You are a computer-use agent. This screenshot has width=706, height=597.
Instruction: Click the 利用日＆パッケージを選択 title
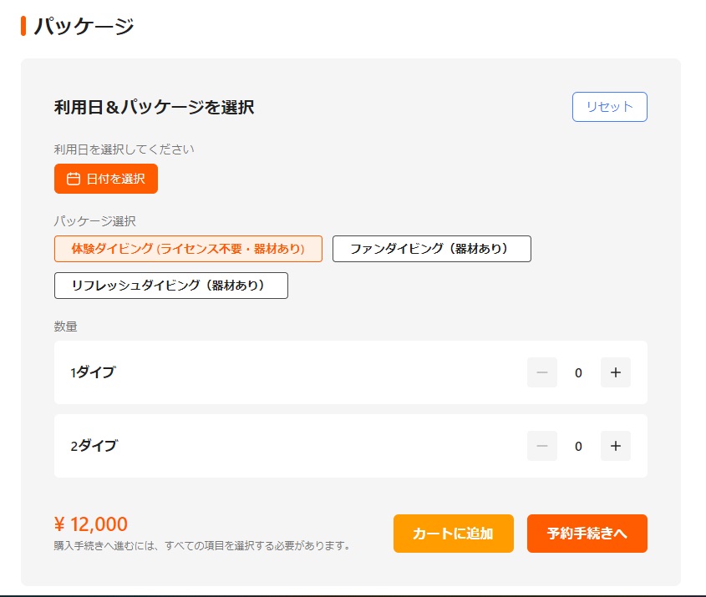pyautogui.click(x=154, y=107)
